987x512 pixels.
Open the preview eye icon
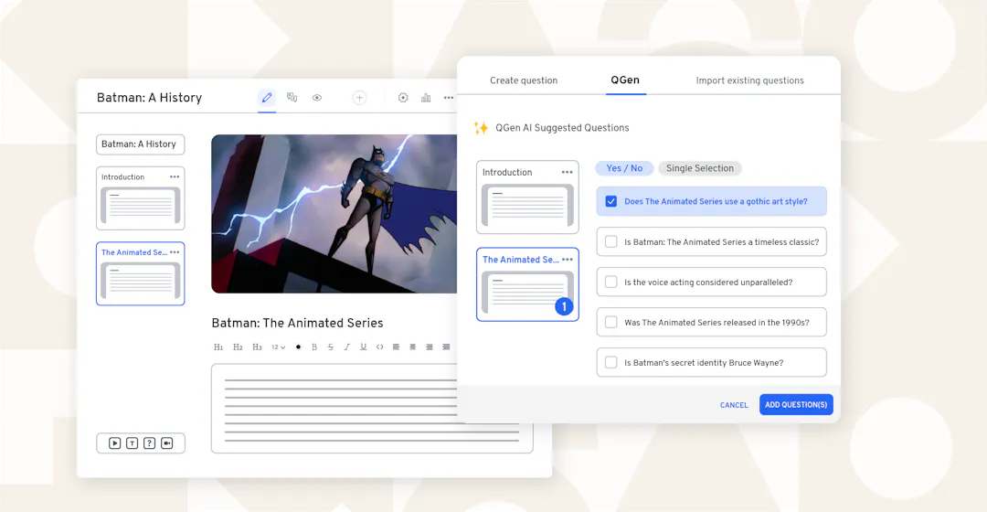317,98
